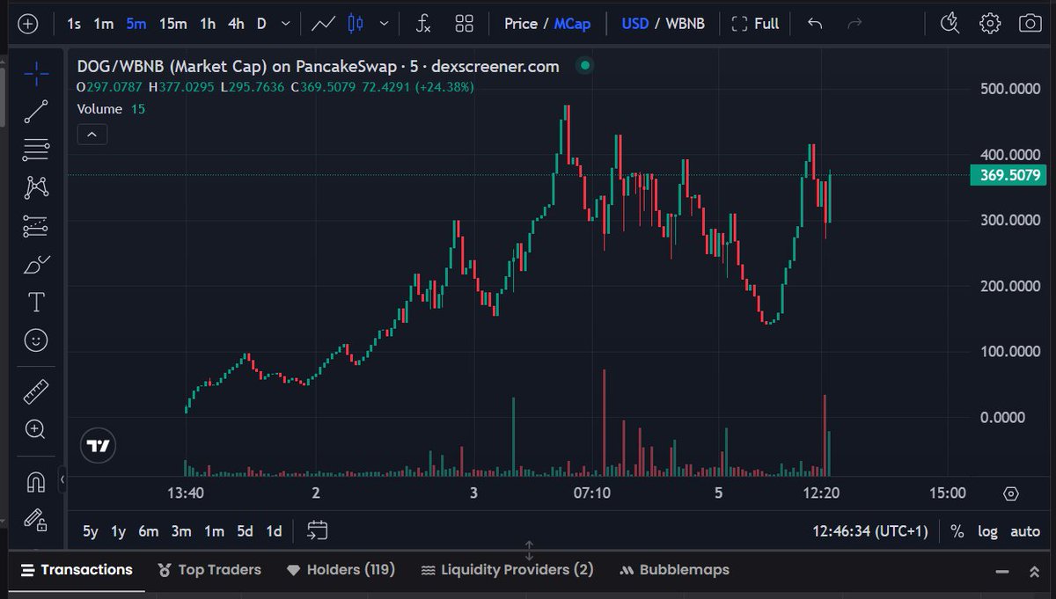
Task: Set range to 3m
Action: [x=181, y=531]
